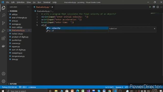Select vf autocomplete suggestion
The width and height of the screenshot is (163, 92).
click(77, 31)
